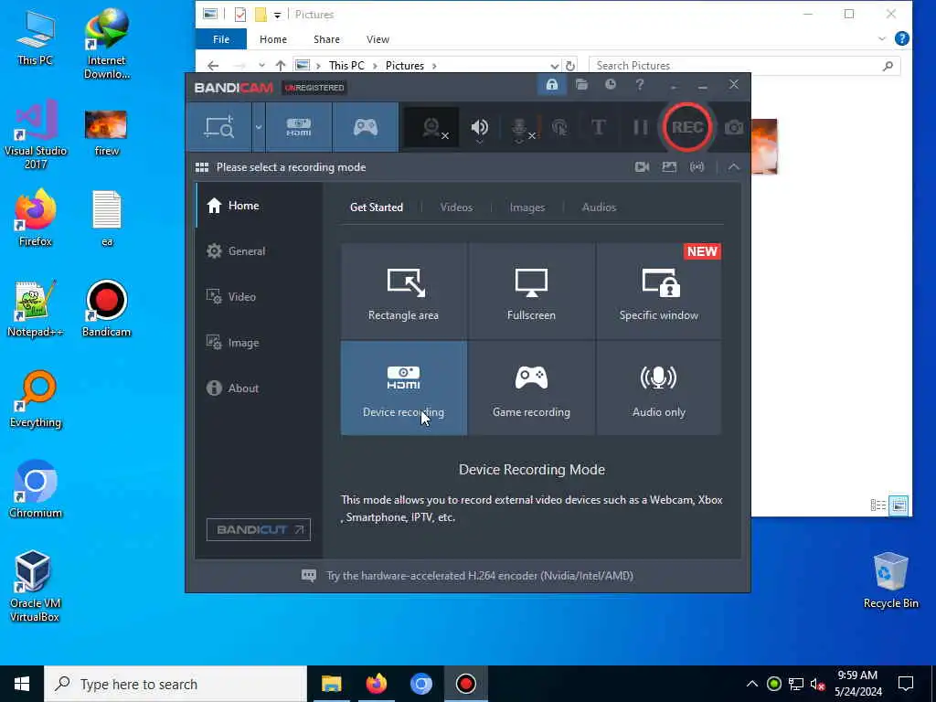This screenshot has width=936, height=702.
Task: Open the Explorer help icon
Action: pyautogui.click(x=902, y=39)
